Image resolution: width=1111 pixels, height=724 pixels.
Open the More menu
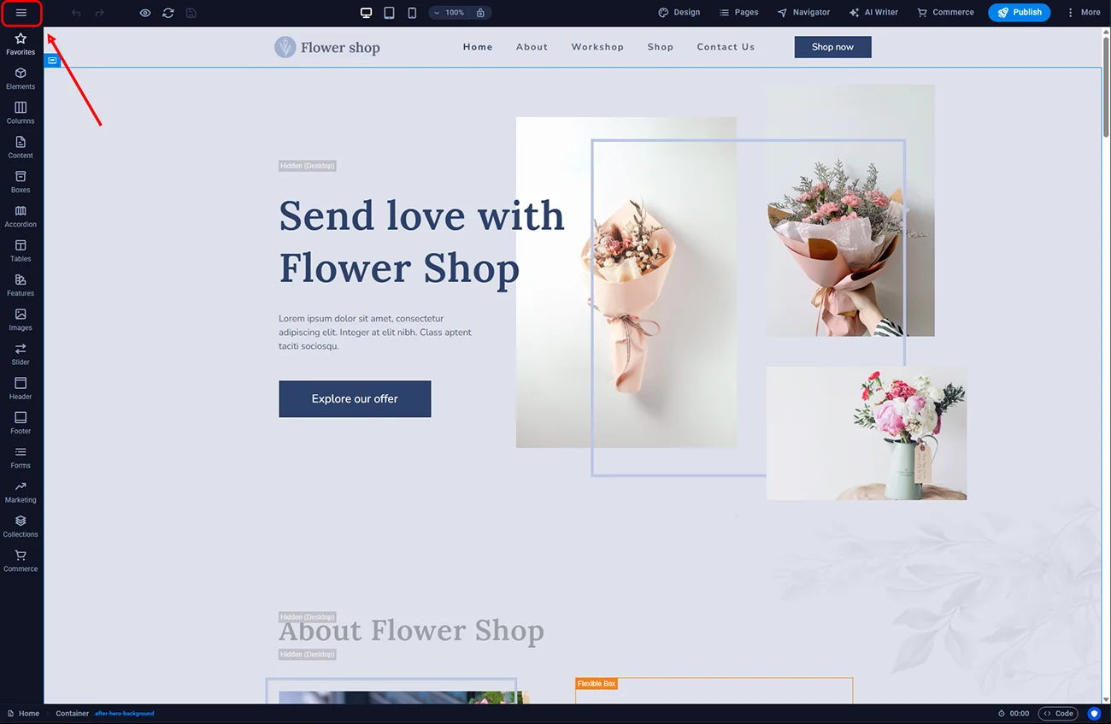(x=1085, y=12)
